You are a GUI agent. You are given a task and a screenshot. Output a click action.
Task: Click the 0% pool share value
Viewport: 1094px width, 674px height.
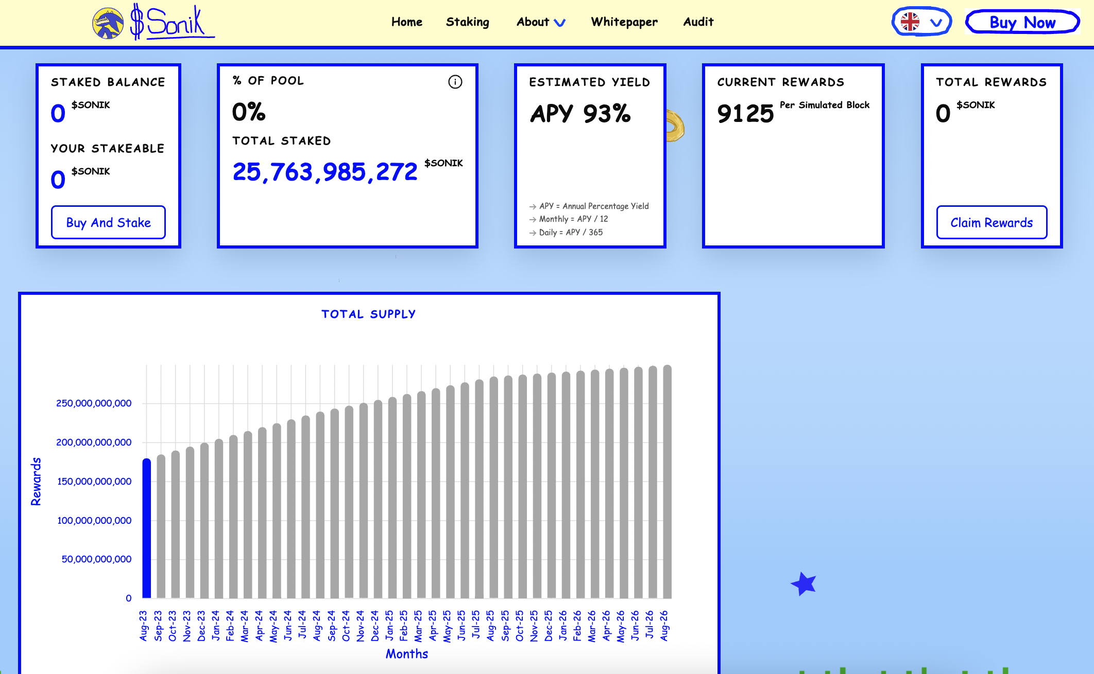249,112
